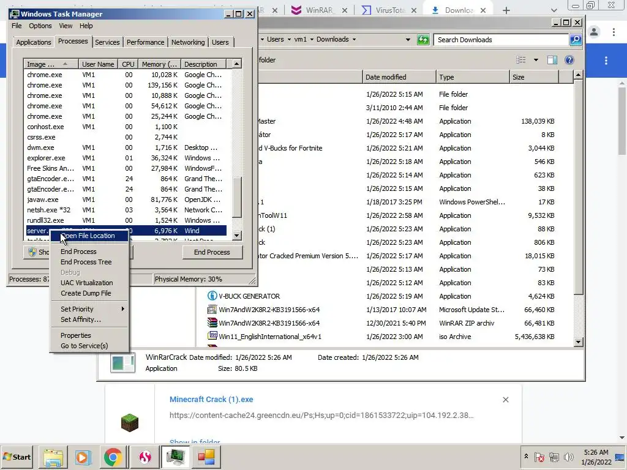Open the Options menu in Task Manager
Viewport: 627px width, 470px height.
coord(40,26)
